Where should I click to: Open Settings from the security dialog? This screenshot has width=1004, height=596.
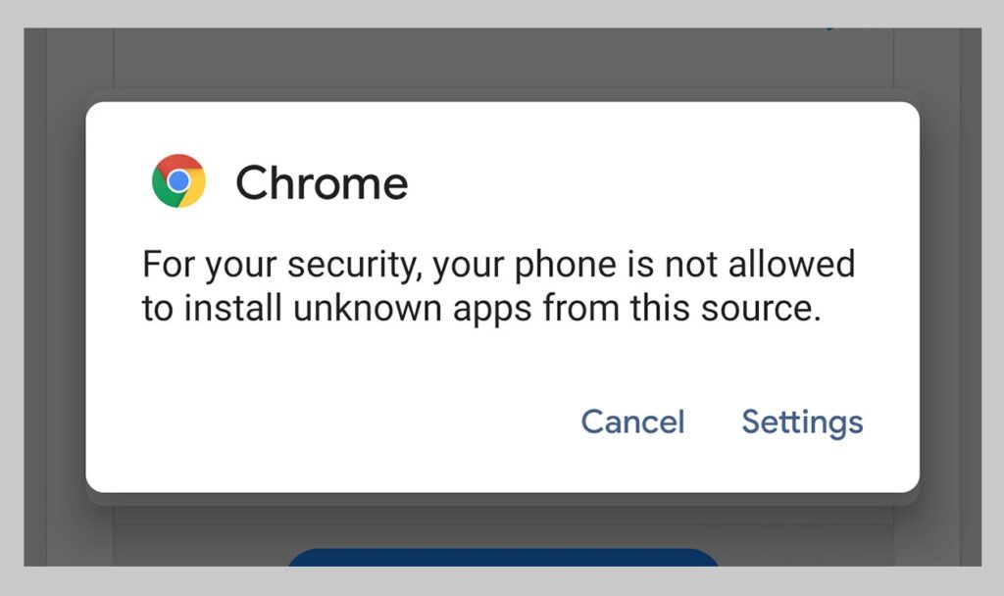click(x=802, y=422)
